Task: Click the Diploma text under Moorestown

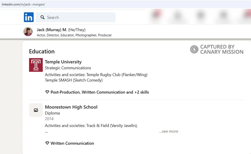Action: point(52,113)
